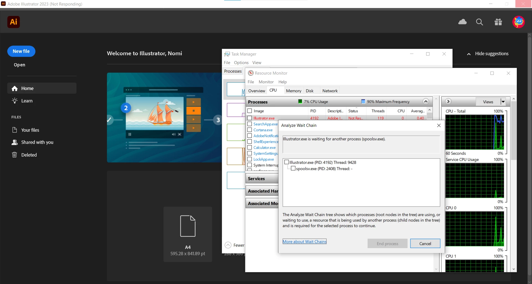532x284 pixels.
Task: Expand the Associated Handles section header
Action: (262, 191)
